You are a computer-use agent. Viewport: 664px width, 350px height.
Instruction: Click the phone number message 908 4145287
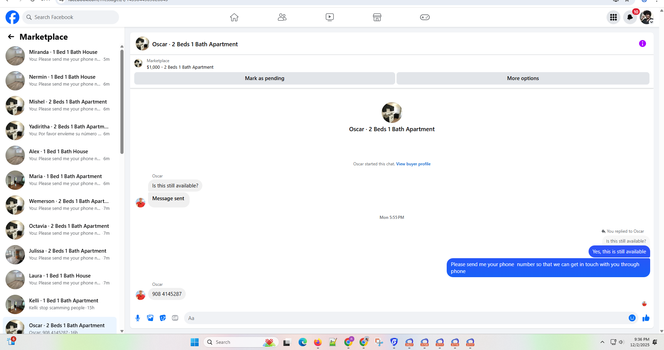pyautogui.click(x=167, y=294)
